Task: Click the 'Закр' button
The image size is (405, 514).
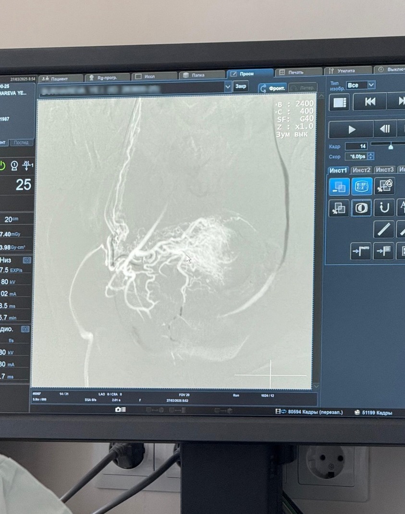Action: (x=241, y=87)
